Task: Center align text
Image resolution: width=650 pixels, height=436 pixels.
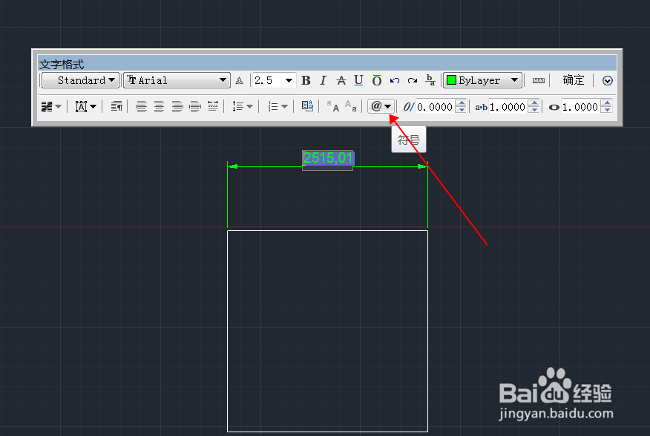Action: [x=160, y=107]
